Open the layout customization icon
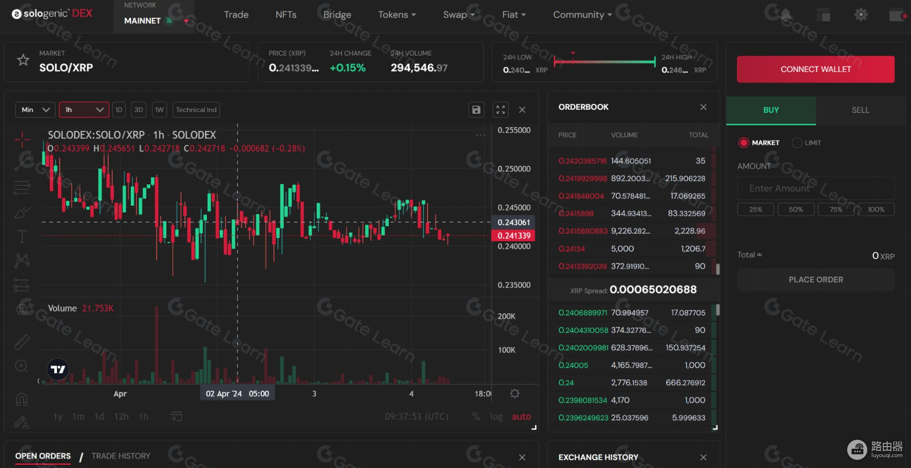 pyautogui.click(x=823, y=15)
